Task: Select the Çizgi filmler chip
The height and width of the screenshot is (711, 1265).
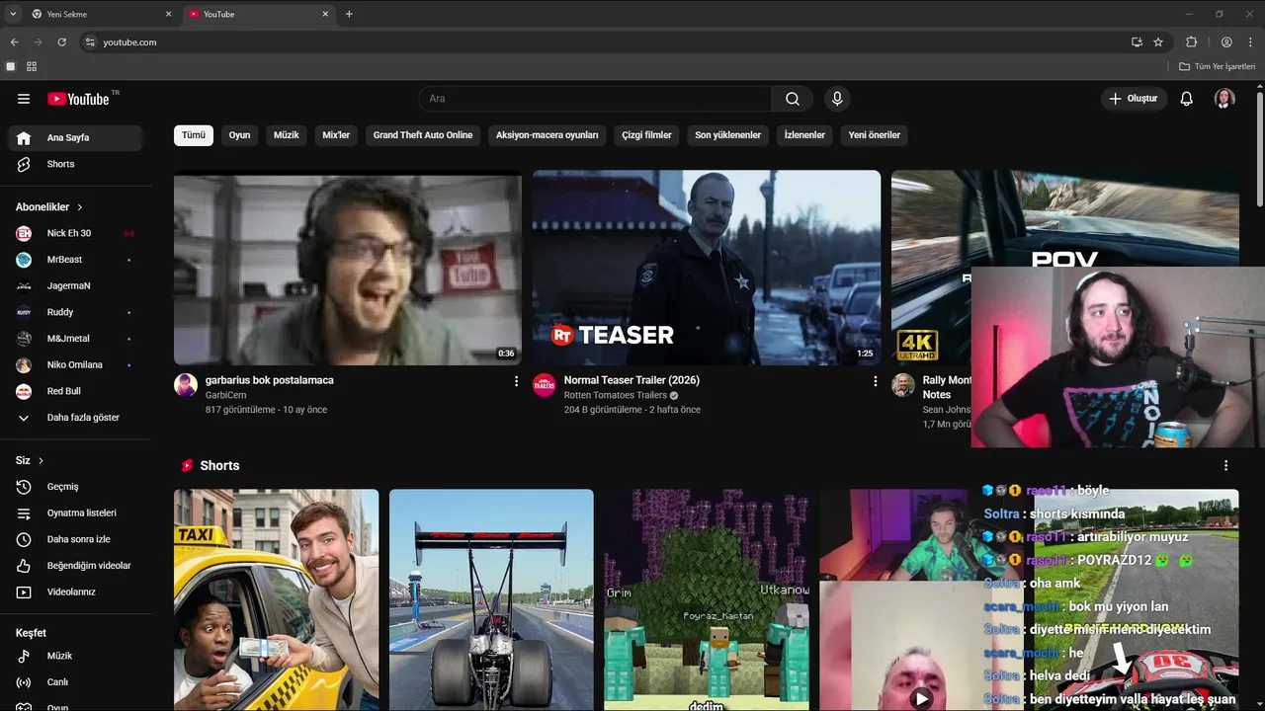Action: tap(646, 135)
